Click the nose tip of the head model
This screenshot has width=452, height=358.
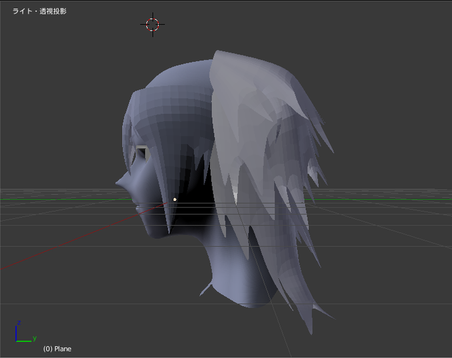coord(118,183)
